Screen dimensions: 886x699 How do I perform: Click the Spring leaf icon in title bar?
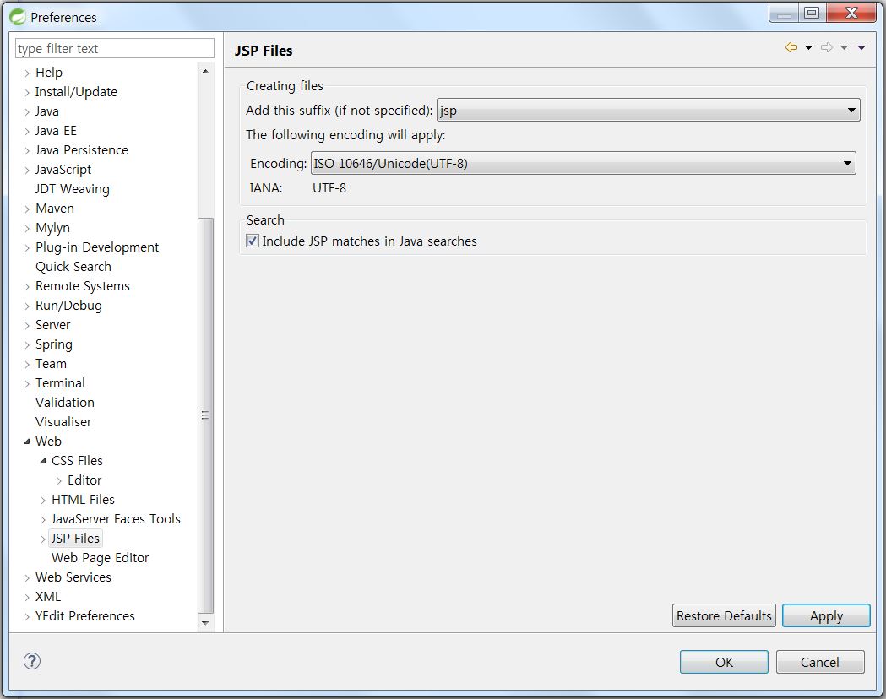pyautogui.click(x=18, y=17)
